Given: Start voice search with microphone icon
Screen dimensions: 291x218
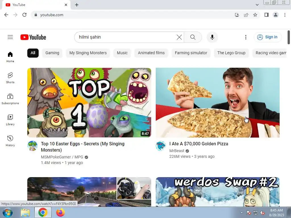Looking at the screenshot, I should pos(212,37).
